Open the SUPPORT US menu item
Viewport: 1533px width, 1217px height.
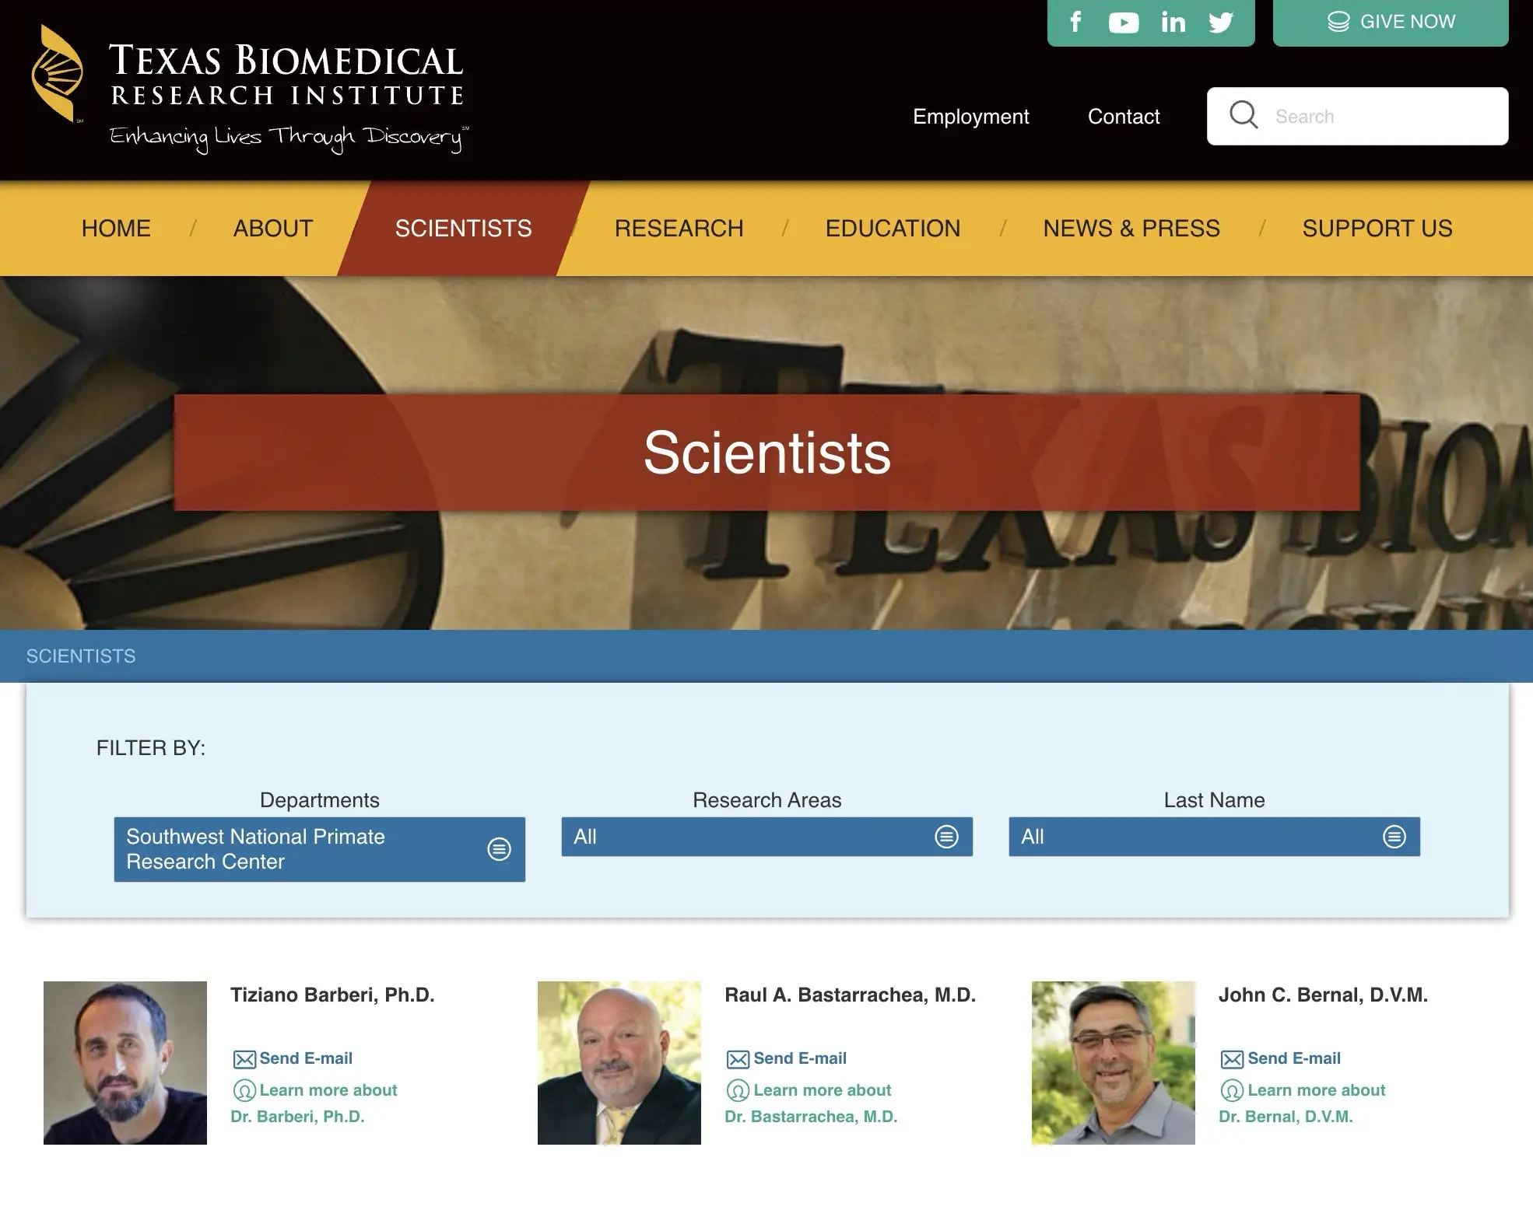(1377, 228)
